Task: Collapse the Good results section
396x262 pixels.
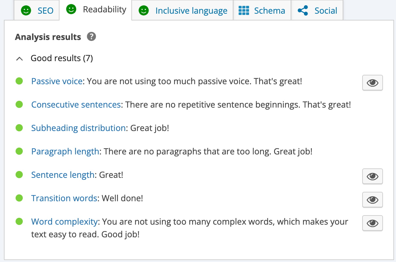Action: click(x=19, y=59)
